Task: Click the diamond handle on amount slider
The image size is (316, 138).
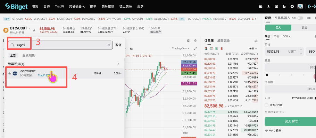Action: (267, 75)
